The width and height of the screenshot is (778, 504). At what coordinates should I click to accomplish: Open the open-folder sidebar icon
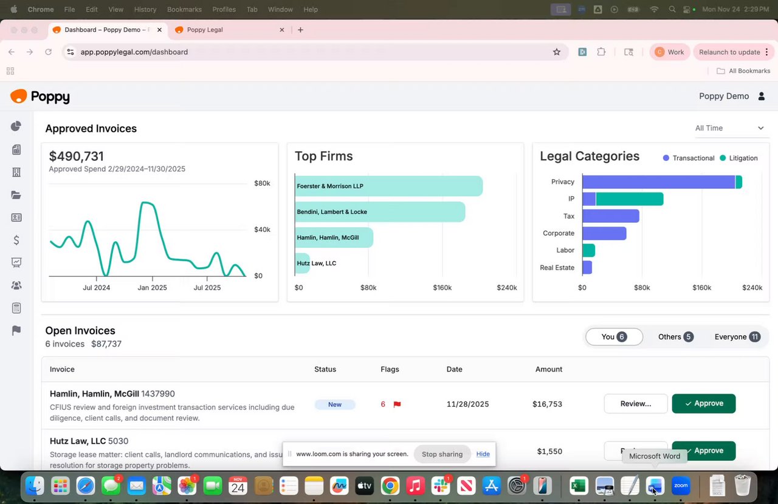point(16,195)
